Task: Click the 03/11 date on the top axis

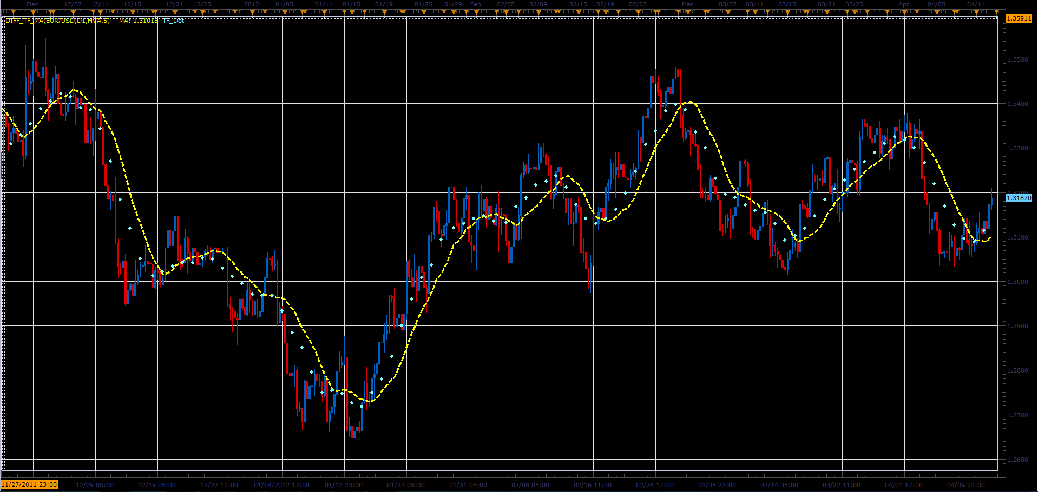Action: coord(754,4)
